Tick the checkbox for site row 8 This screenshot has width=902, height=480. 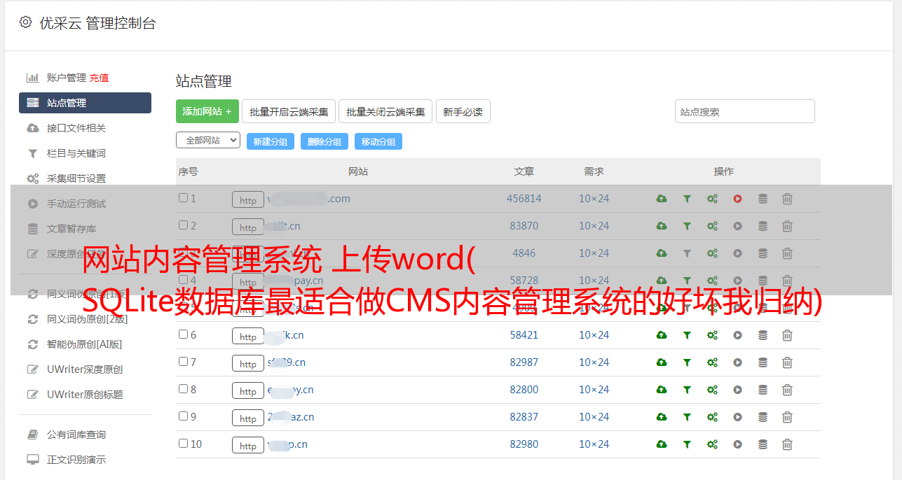click(x=183, y=389)
